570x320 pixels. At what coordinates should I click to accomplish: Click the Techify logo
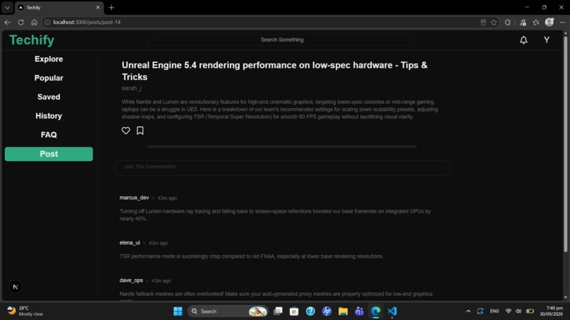point(32,40)
